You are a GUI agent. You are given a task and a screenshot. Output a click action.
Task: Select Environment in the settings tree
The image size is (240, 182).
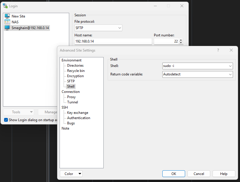coord(72,60)
